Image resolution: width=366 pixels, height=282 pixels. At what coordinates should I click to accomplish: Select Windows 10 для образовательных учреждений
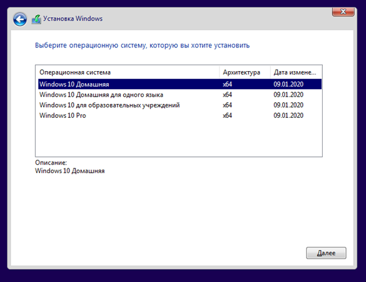point(180,105)
